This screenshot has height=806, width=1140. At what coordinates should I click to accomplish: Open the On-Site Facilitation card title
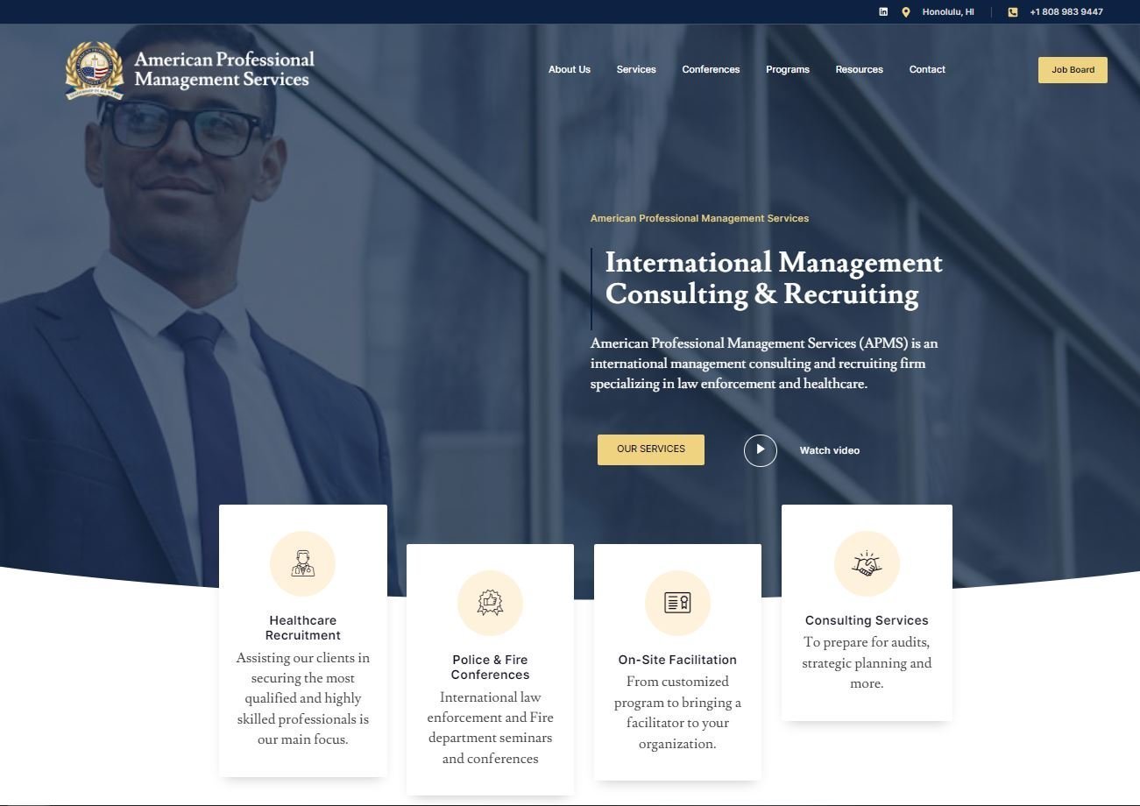[x=677, y=660]
